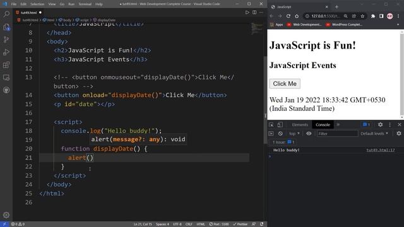
Task: Open the Edit menu
Action: click(23, 4)
